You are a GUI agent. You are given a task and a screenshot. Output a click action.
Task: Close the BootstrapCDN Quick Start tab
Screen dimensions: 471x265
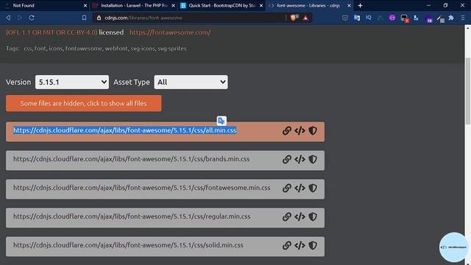pyautogui.click(x=261, y=5)
